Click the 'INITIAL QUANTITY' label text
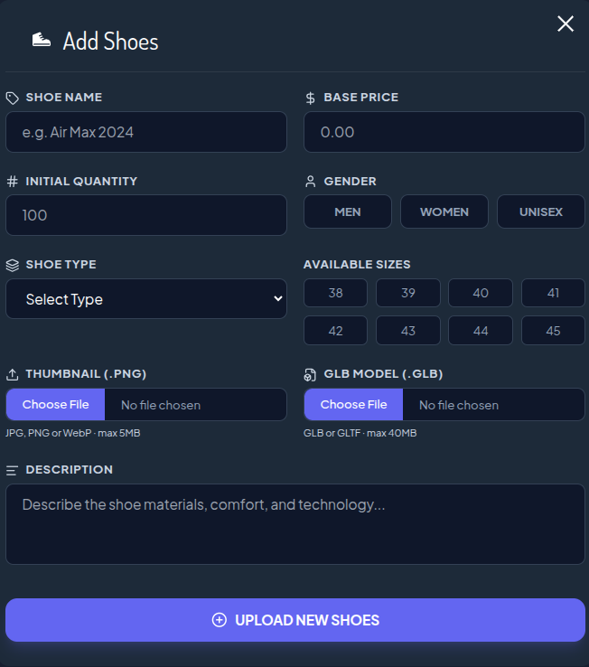The height and width of the screenshot is (667, 589). tap(81, 182)
